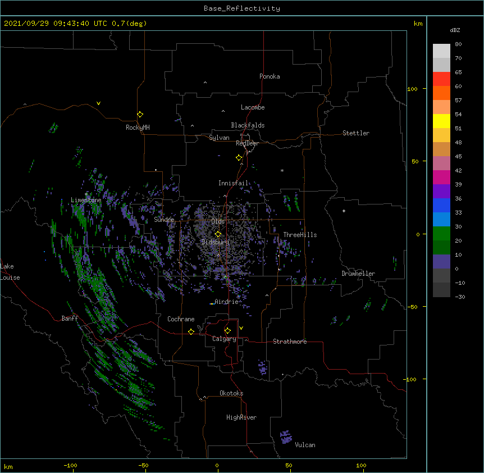
Task: Click the Sundre town label
Action: 164,220
